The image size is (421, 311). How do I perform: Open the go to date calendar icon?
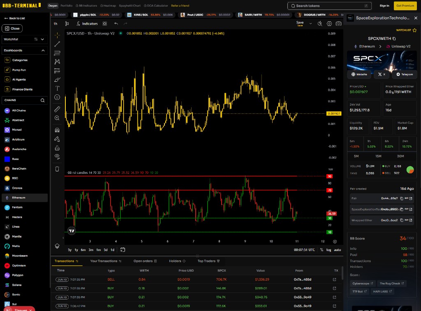(123, 250)
